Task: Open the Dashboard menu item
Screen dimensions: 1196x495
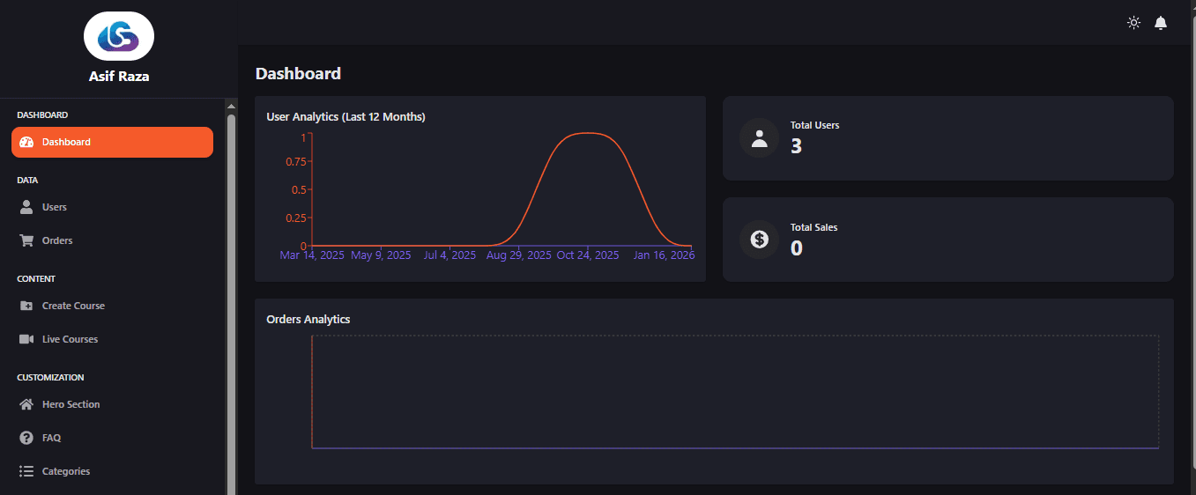Action: pyautogui.click(x=112, y=142)
